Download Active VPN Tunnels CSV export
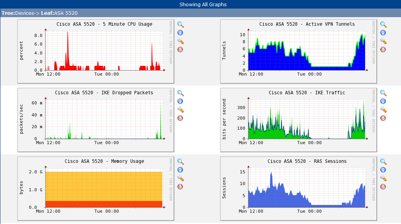401x224 pixels. (x=383, y=33)
